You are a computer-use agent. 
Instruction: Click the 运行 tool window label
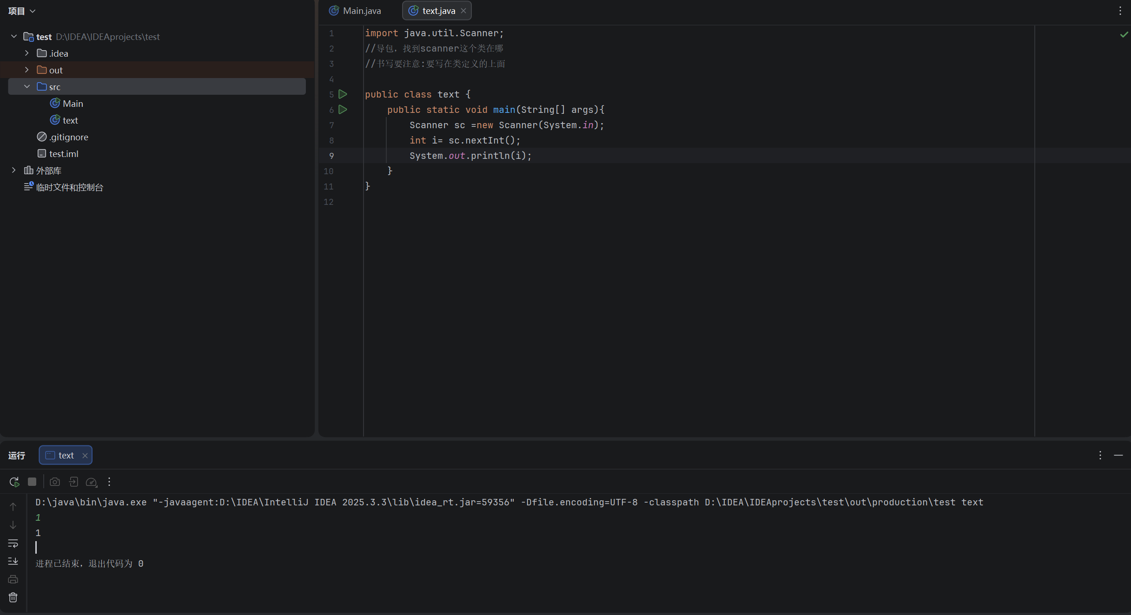(x=17, y=456)
